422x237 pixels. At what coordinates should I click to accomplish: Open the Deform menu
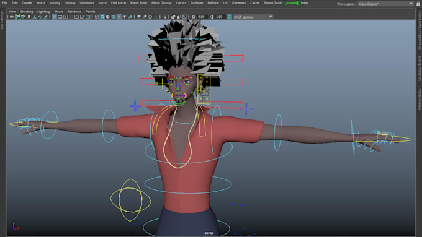click(213, 3)
